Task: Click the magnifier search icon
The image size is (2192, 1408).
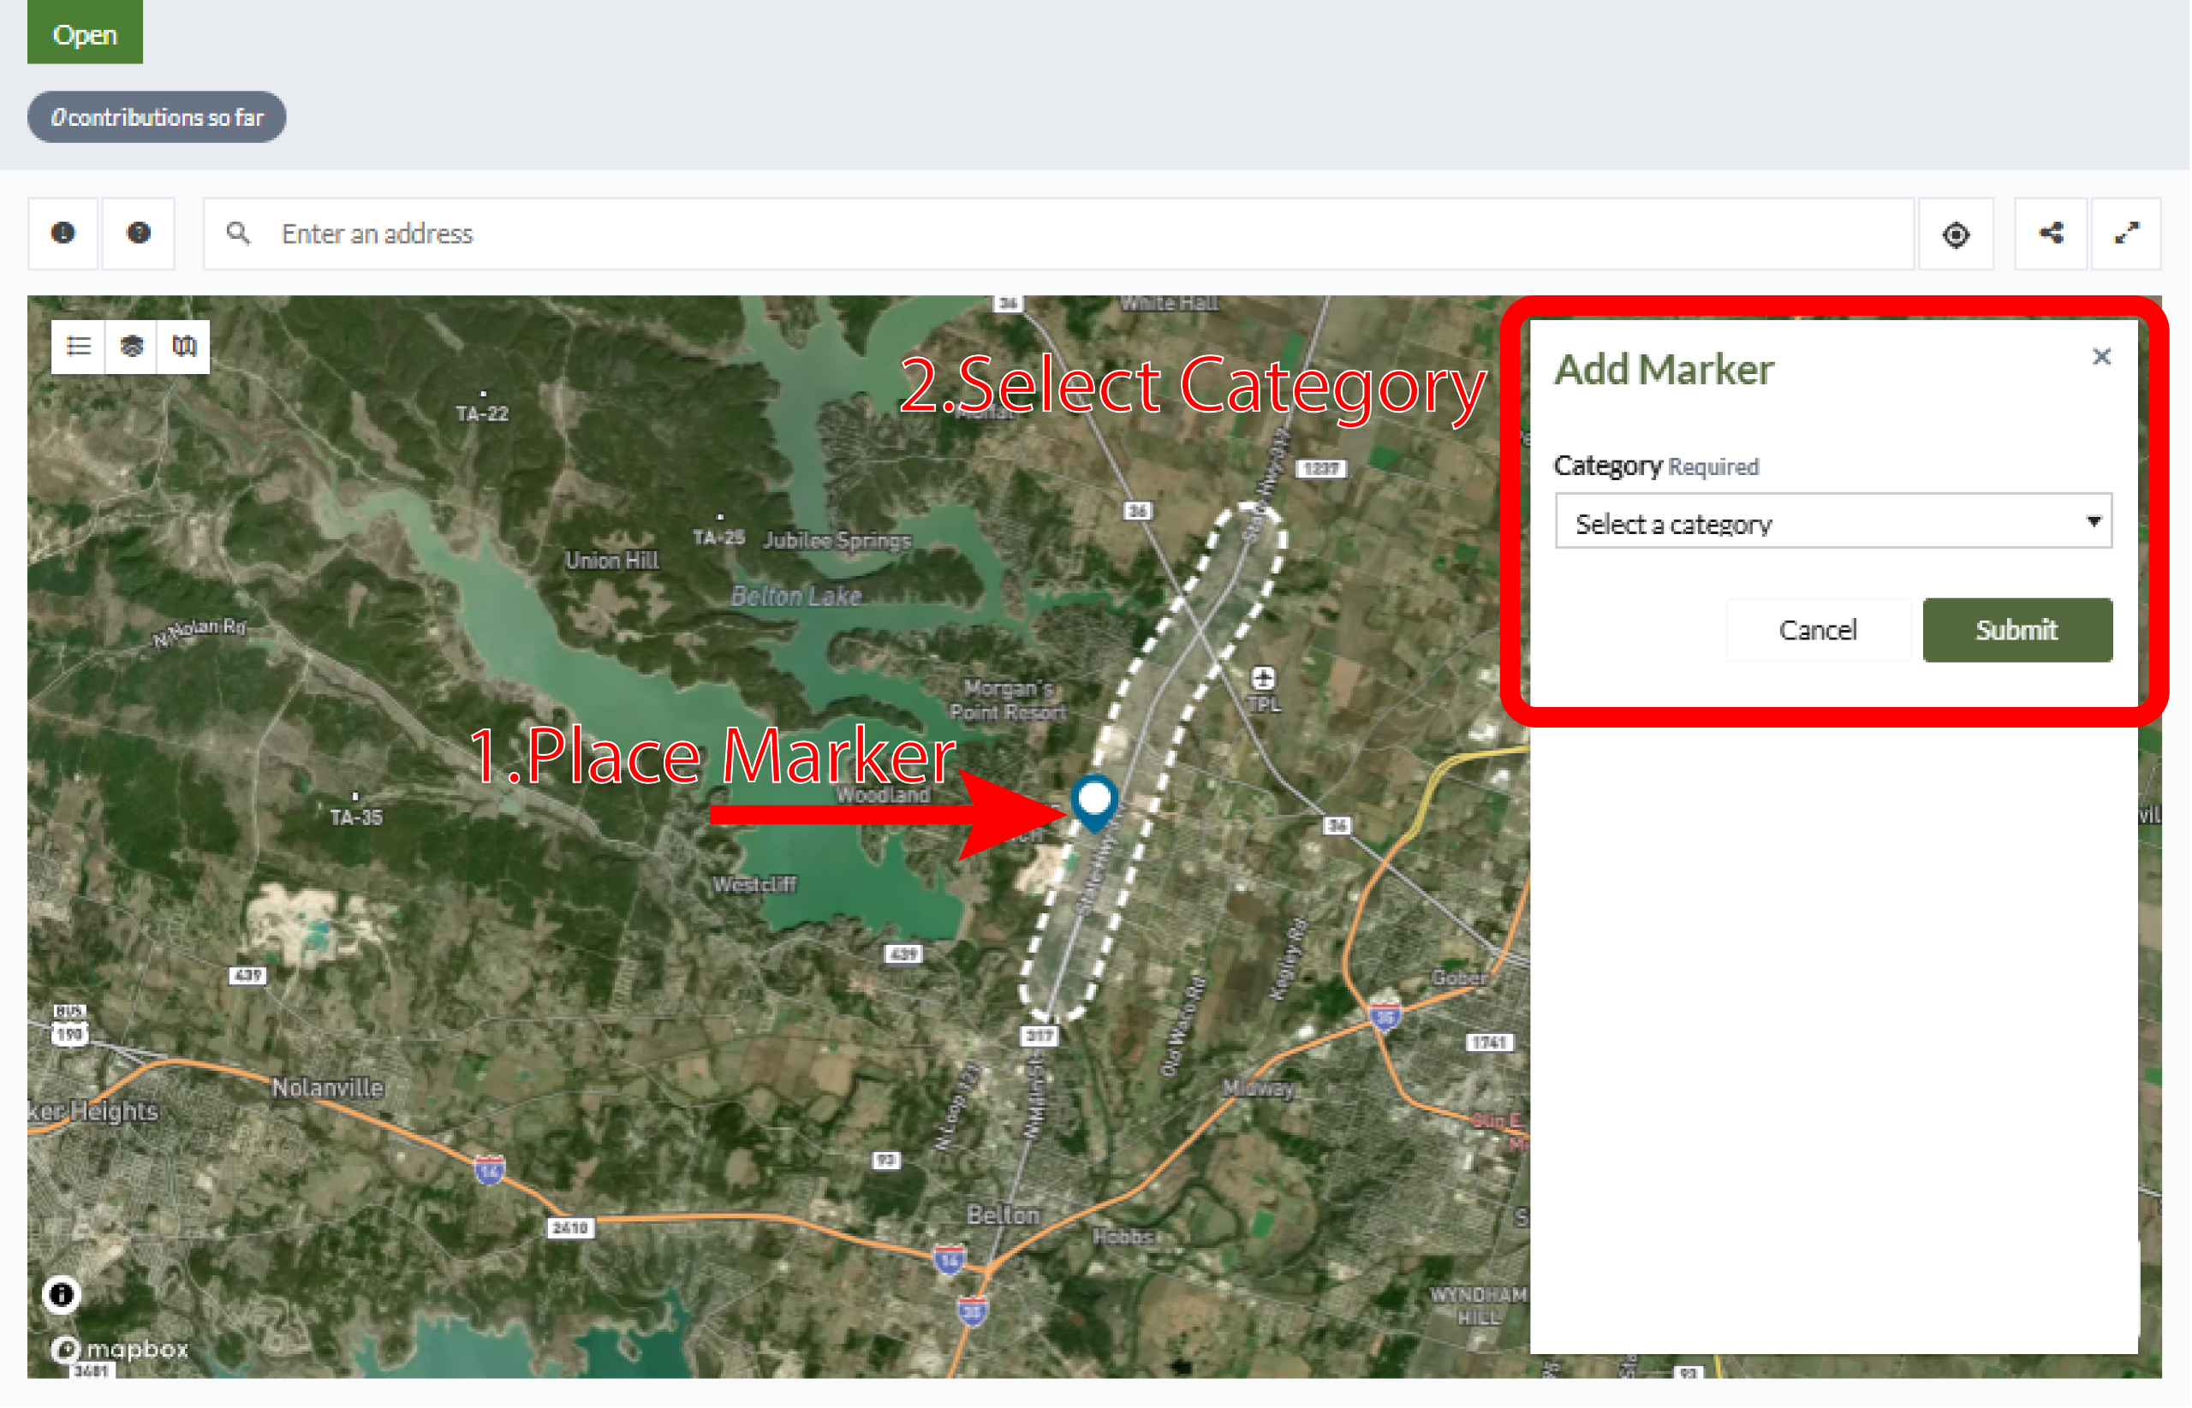Action: coord(239,234)
